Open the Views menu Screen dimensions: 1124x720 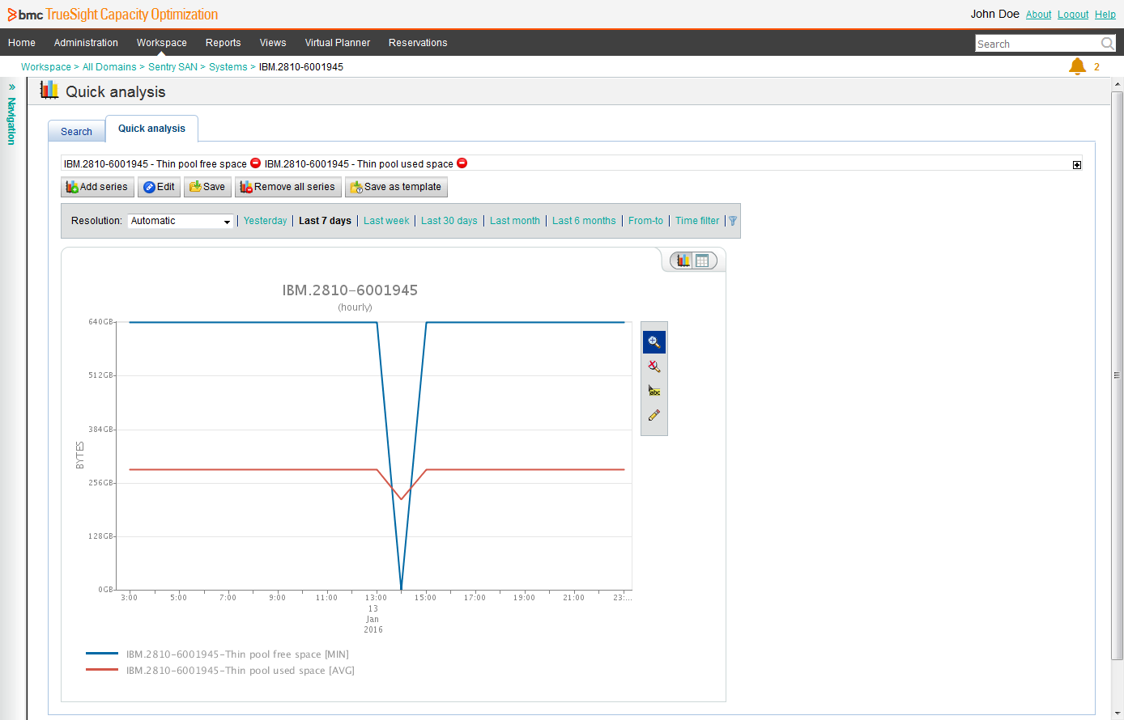pyautogui.click(x=273, y=43)
